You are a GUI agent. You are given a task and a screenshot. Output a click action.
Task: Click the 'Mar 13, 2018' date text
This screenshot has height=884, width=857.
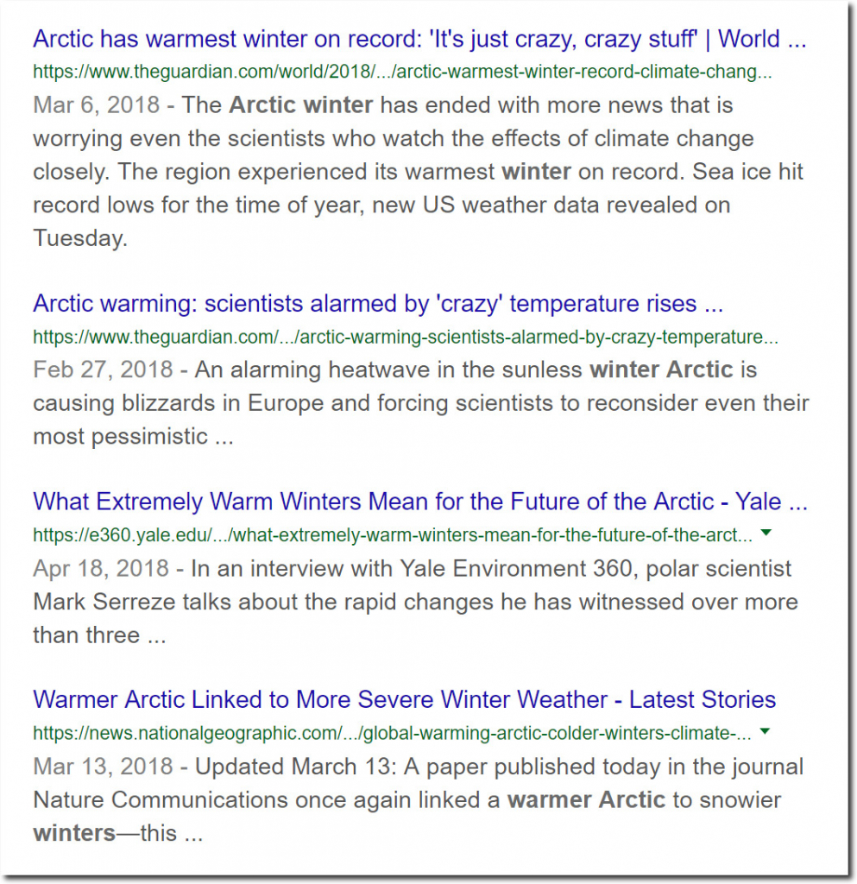click(103, 767)
